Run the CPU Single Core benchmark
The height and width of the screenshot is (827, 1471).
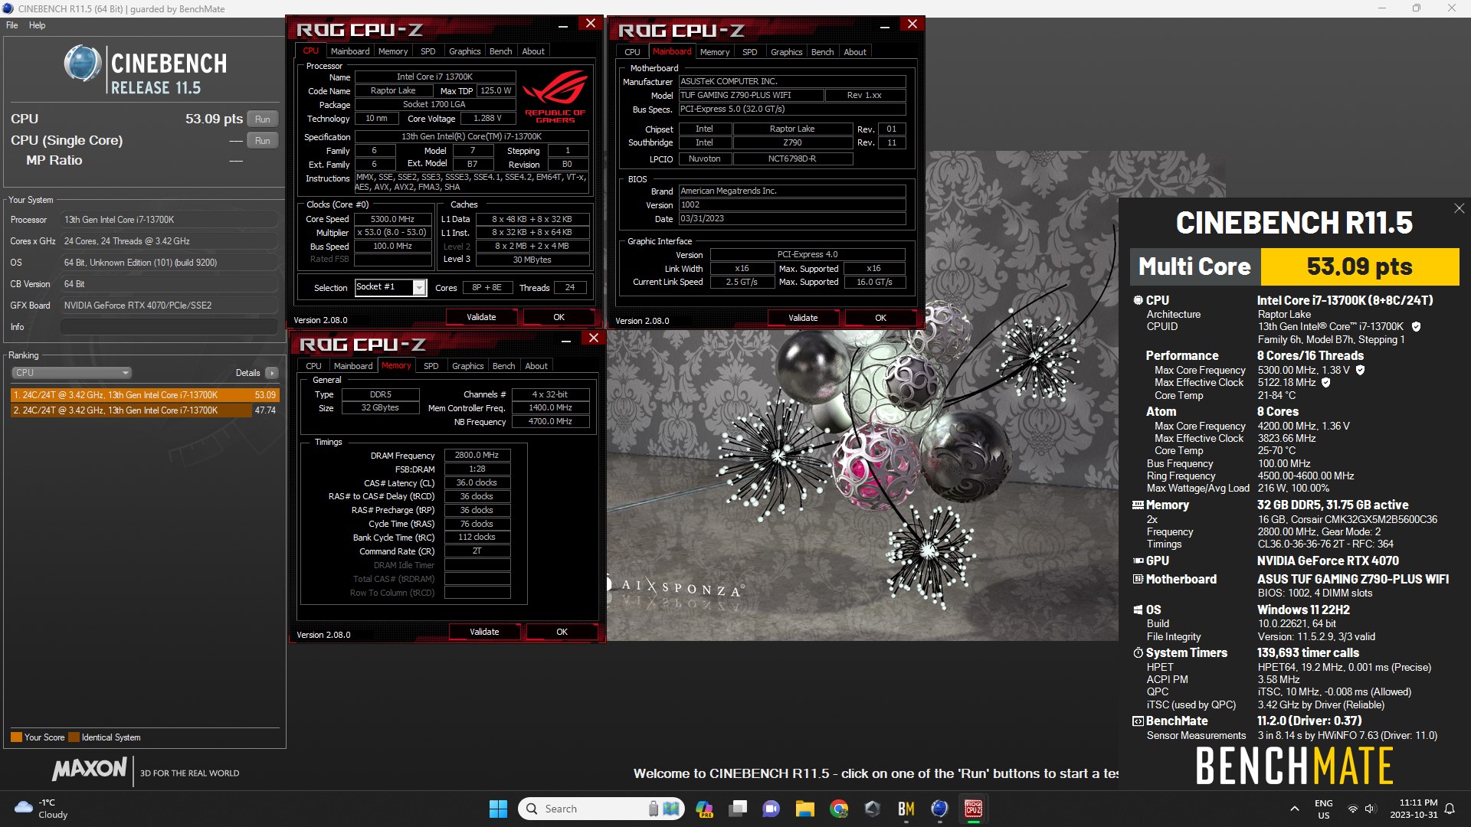(263, 141)
